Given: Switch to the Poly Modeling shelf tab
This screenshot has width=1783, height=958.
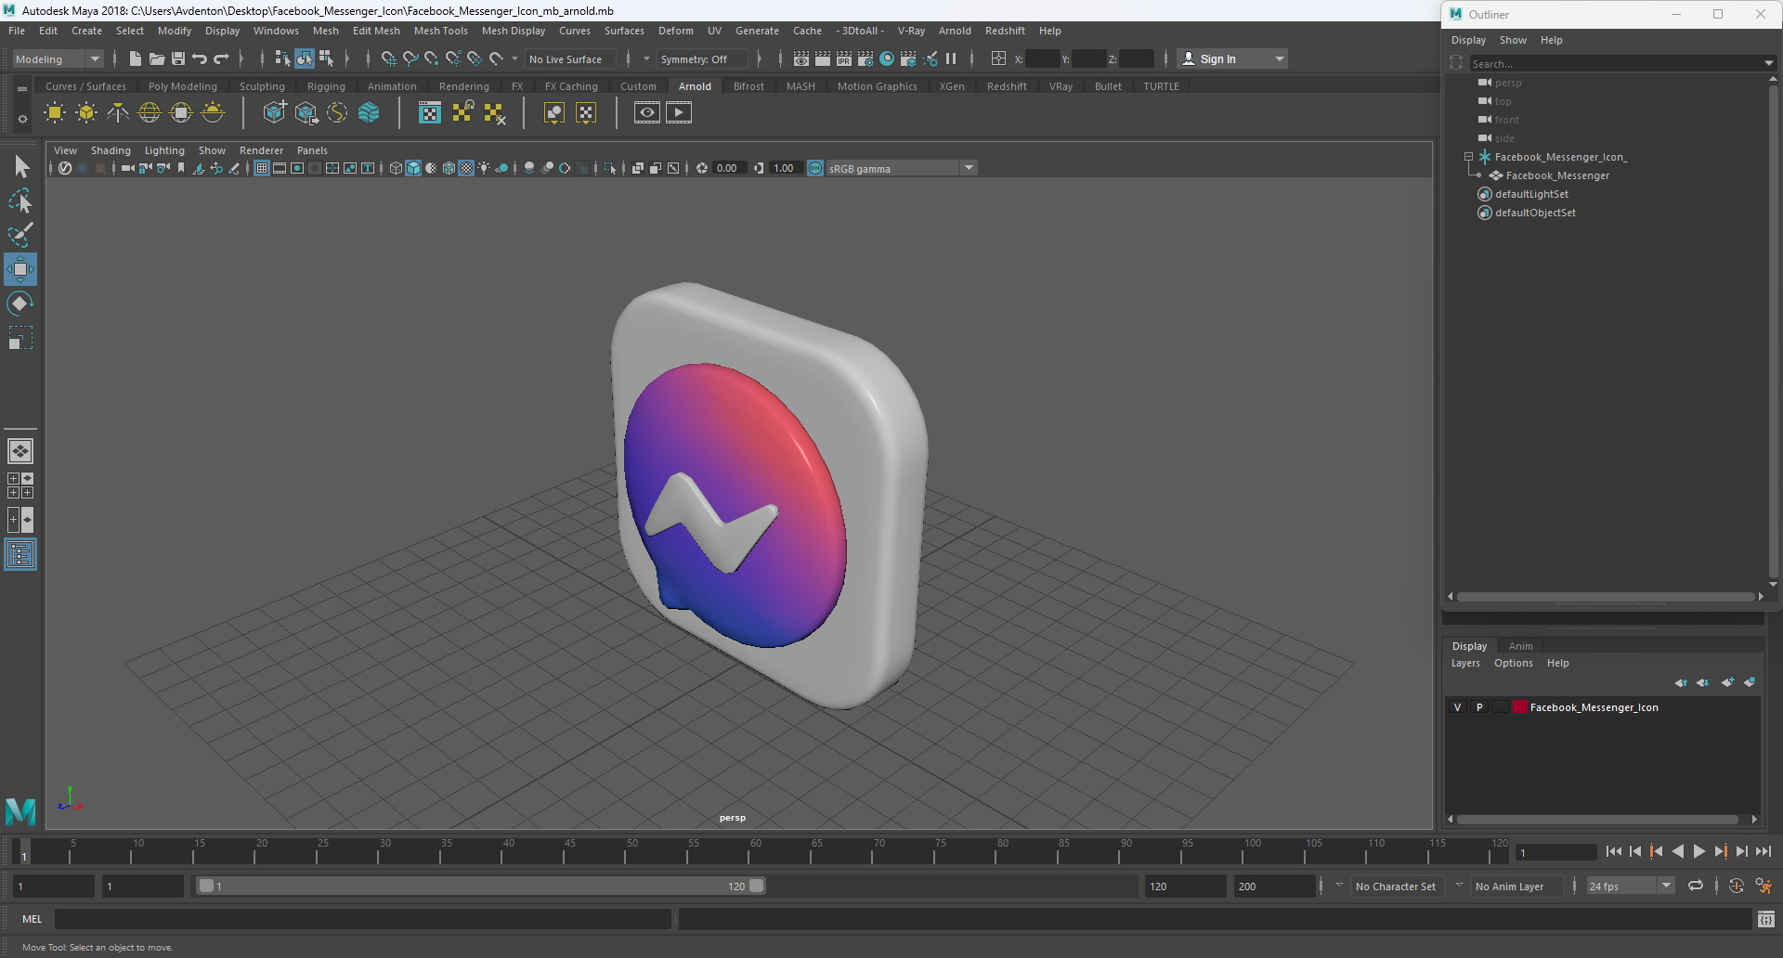Looking at the screenshot, I should pos(183,86).
